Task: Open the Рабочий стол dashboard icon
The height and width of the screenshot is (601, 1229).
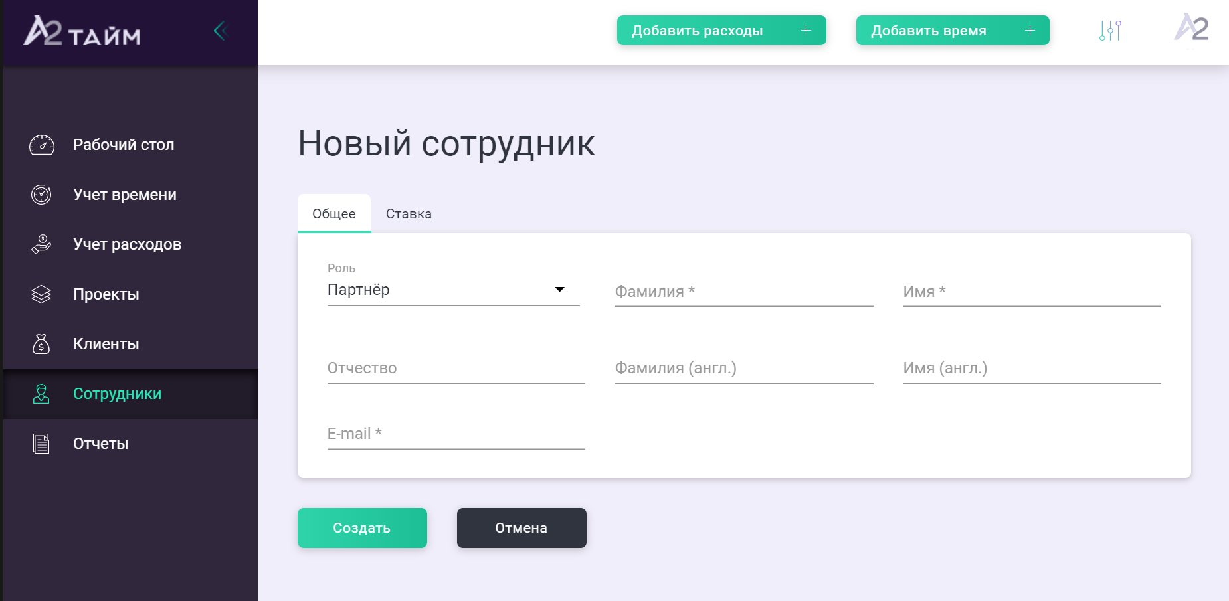Action: pyautogui.click(x=41, y=145)
